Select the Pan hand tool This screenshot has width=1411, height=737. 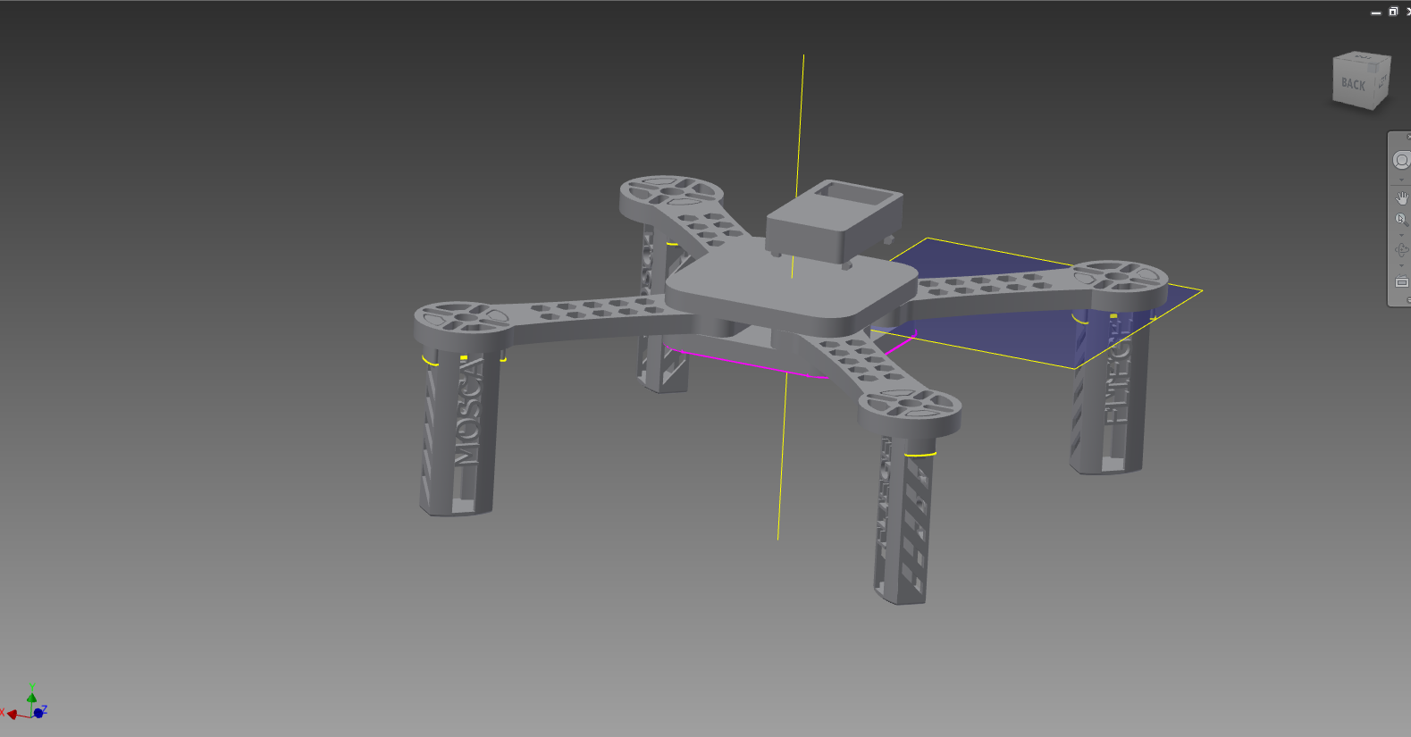pyautogui.click(x=1401, y=197)
